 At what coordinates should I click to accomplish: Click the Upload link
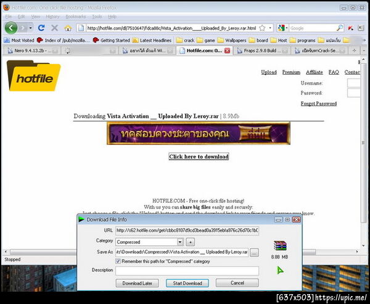269,72
